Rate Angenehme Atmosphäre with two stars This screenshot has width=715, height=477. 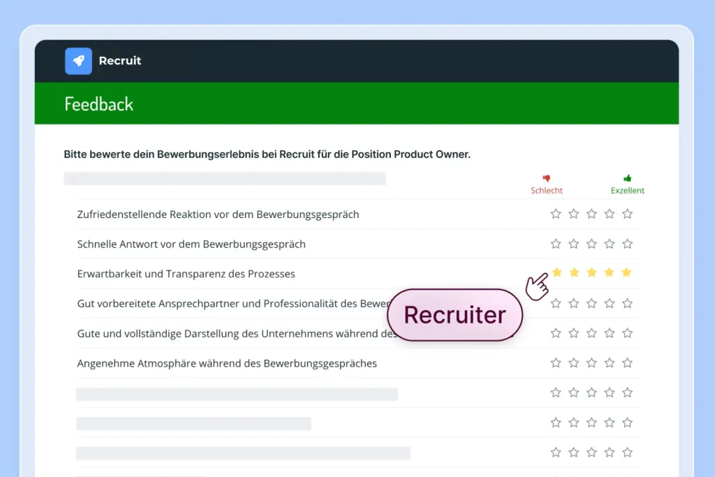click(574, 362)
